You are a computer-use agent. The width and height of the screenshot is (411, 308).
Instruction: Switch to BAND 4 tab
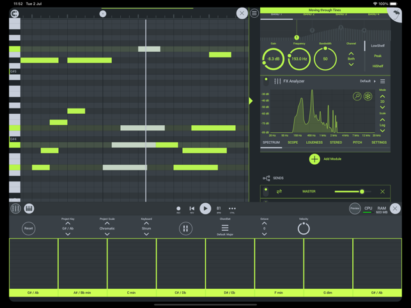pos(373,15)
